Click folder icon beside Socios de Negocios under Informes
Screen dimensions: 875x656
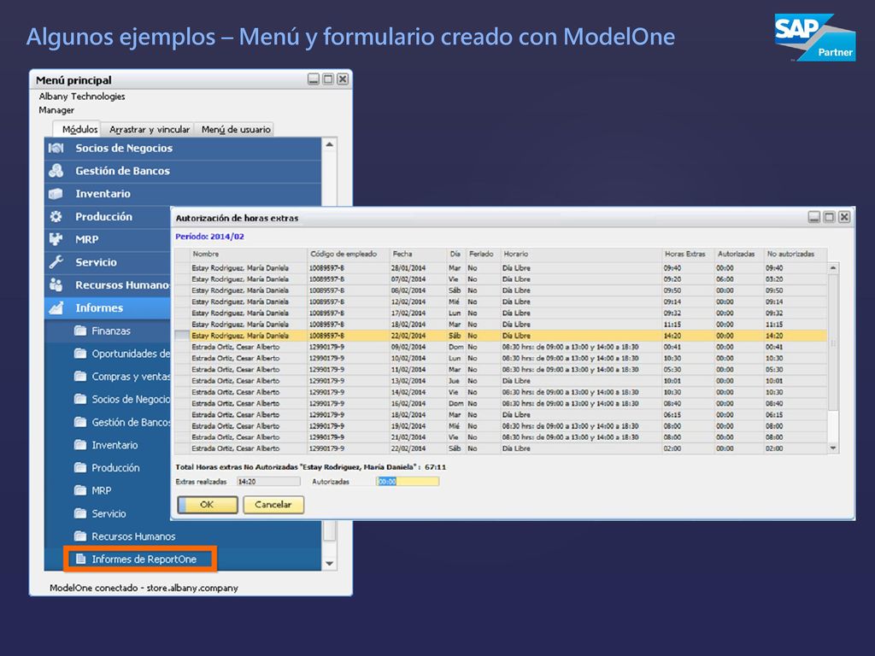[x=80, y=400]
